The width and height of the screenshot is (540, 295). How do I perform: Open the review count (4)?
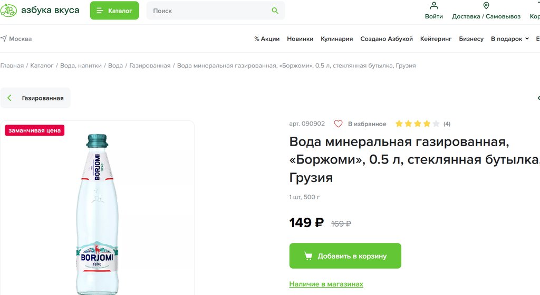(x=447, y=124)
